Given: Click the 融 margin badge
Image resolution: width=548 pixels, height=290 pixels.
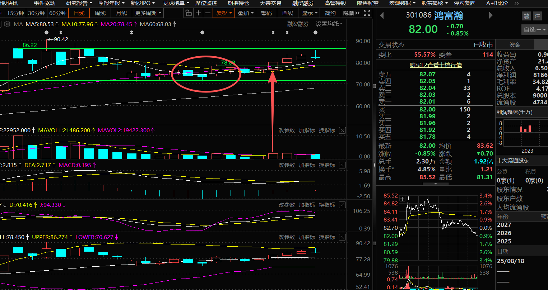Looking at the screenshot, I should click(x=526, y=16).
